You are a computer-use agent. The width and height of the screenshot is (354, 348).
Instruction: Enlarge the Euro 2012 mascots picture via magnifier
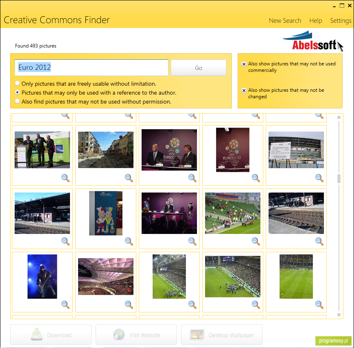point(129,241)
